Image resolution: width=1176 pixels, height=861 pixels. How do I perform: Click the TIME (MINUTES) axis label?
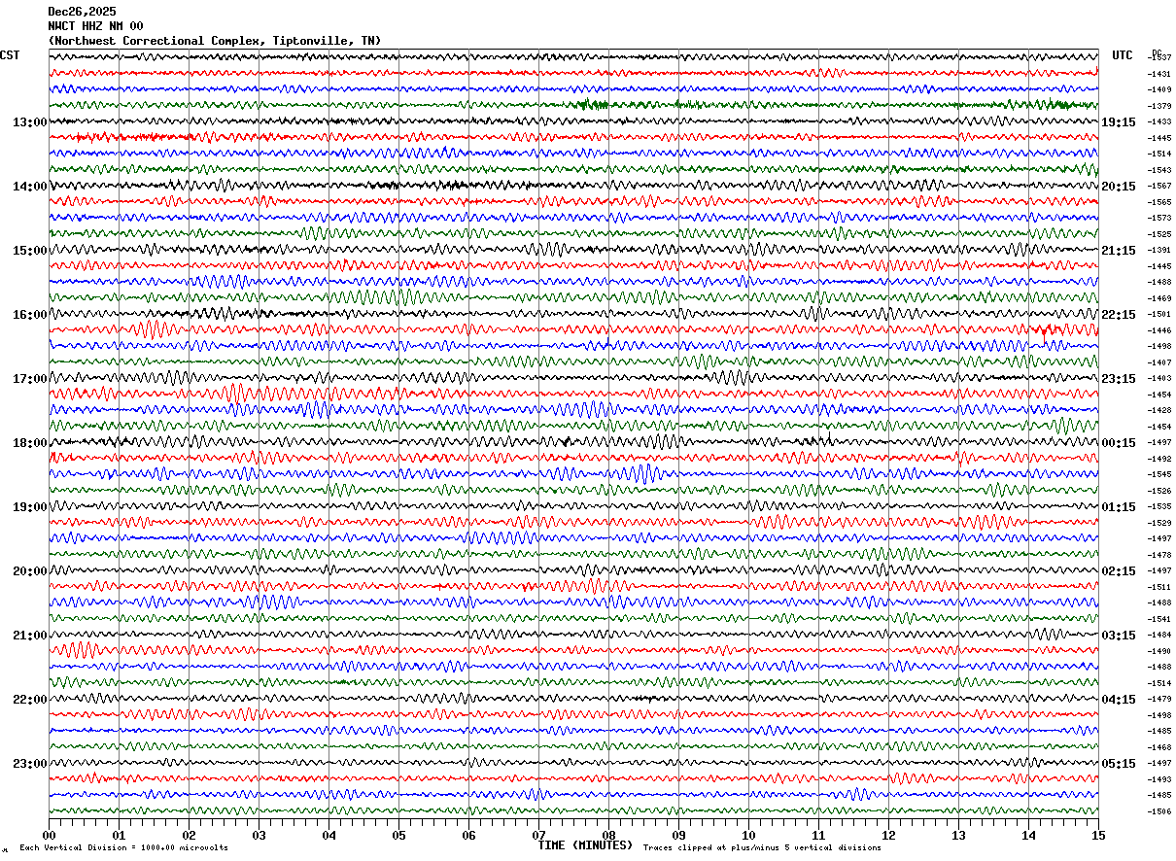click(585, 845)
